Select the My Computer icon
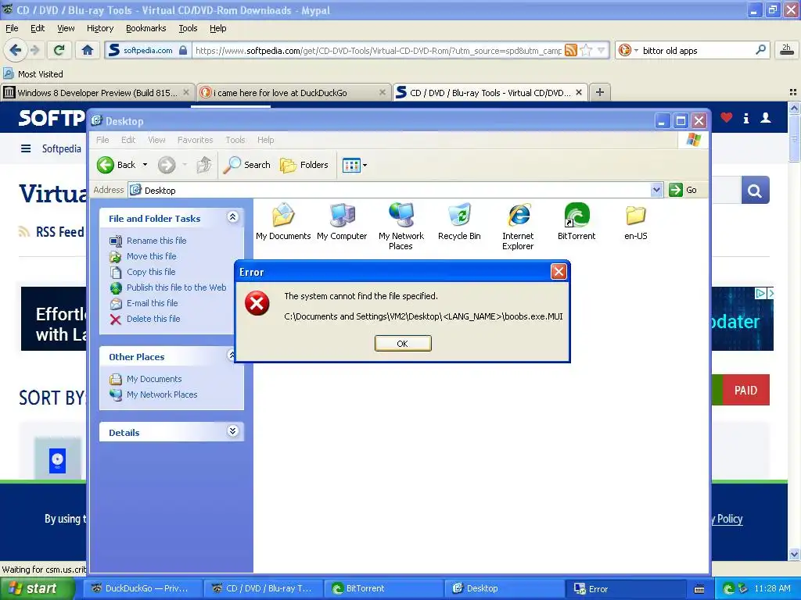Viewport: 801px width, 600px height. tap(342, 221)
